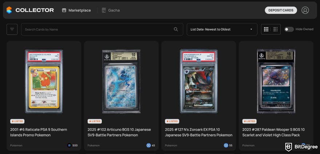This screenshot has width=320, height=154.
Task: Click the USDC coin icon beside price 55
Action: [226, 145]
